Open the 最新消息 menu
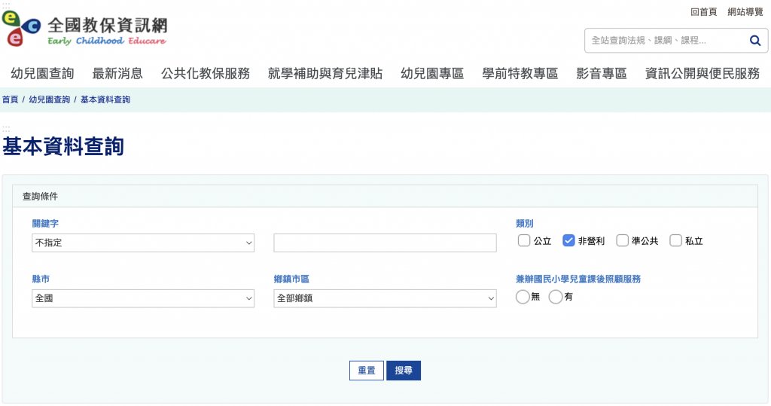This screenshot has height=406, width=771. point(117,73)
